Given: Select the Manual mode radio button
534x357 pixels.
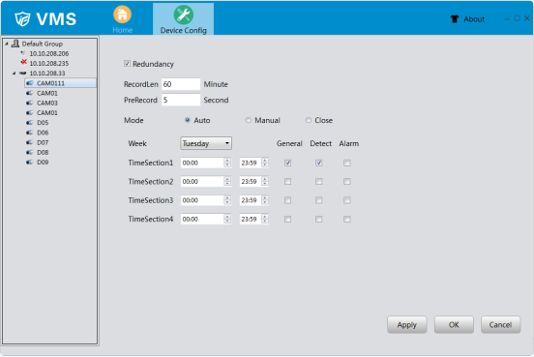Looking at the screenshot, I should point(248,120).
